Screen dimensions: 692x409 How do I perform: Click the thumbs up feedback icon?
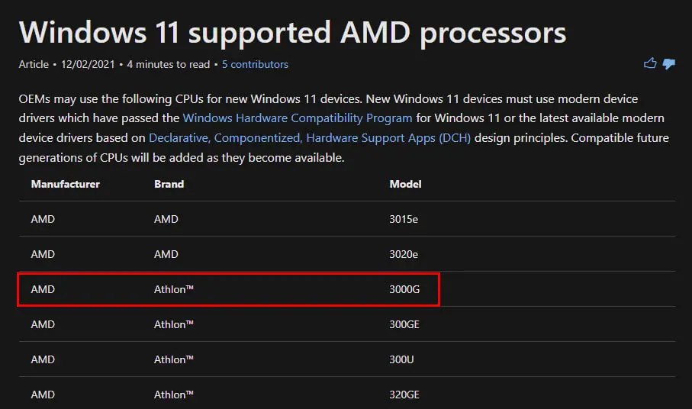(x=650, y=63)
